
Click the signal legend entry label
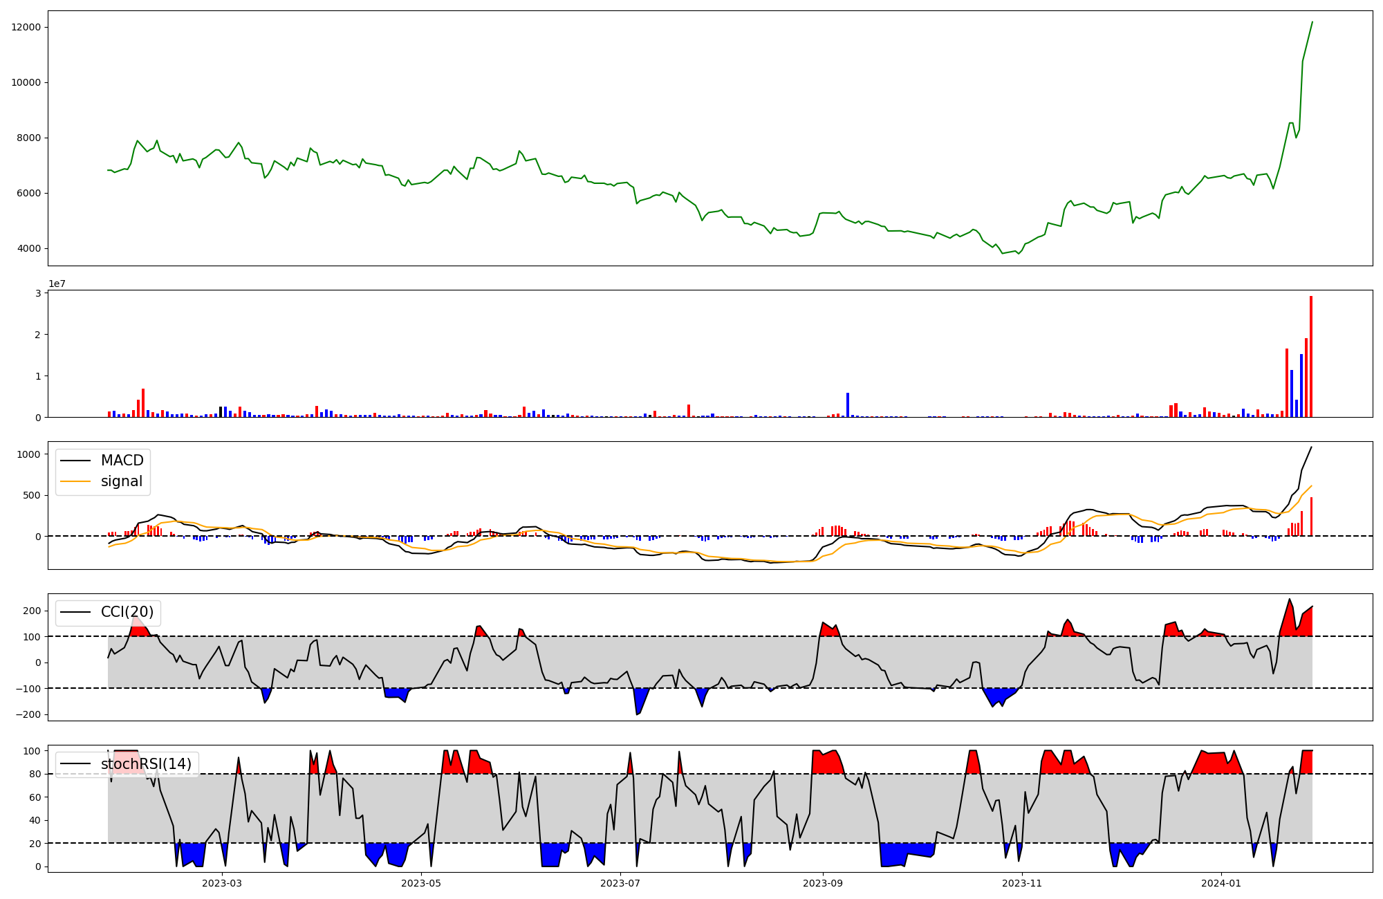tap(121, 481)
